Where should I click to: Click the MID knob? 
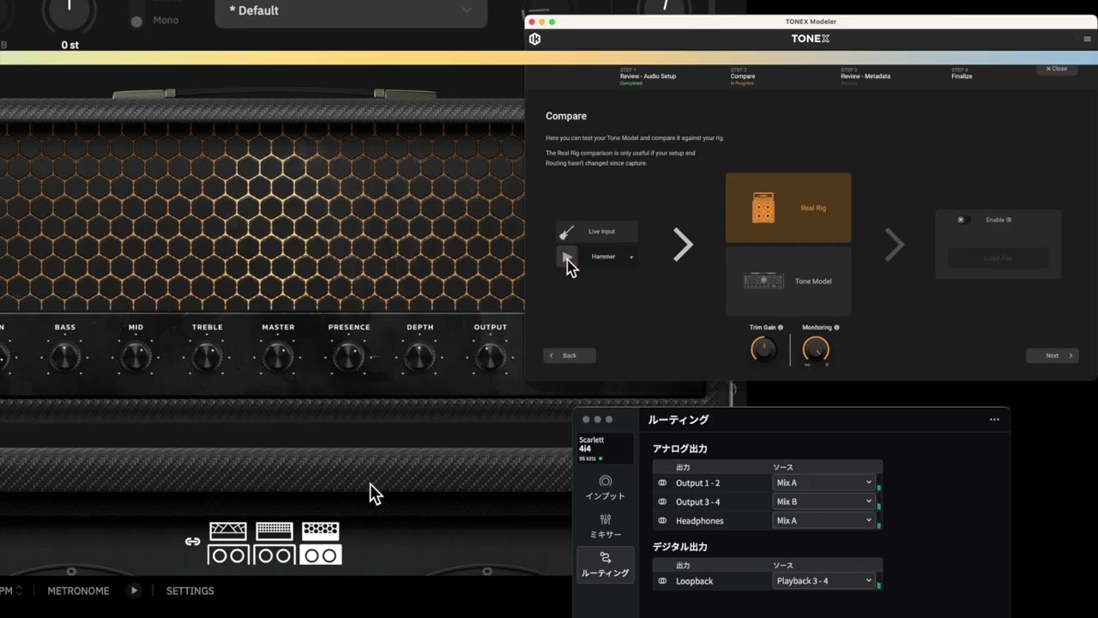click(x=136, y=356)
